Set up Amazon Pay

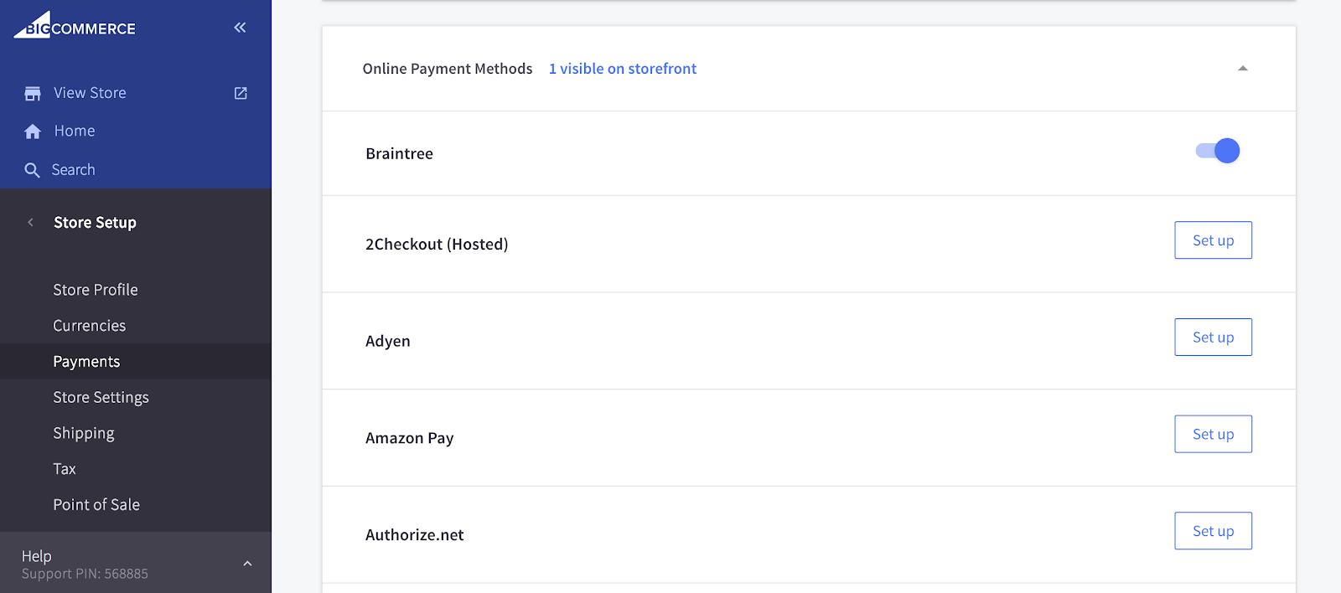(x=1213, y=434)
